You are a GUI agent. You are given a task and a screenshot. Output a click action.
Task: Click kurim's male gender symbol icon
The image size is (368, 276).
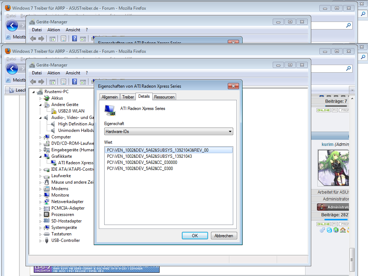322,230
